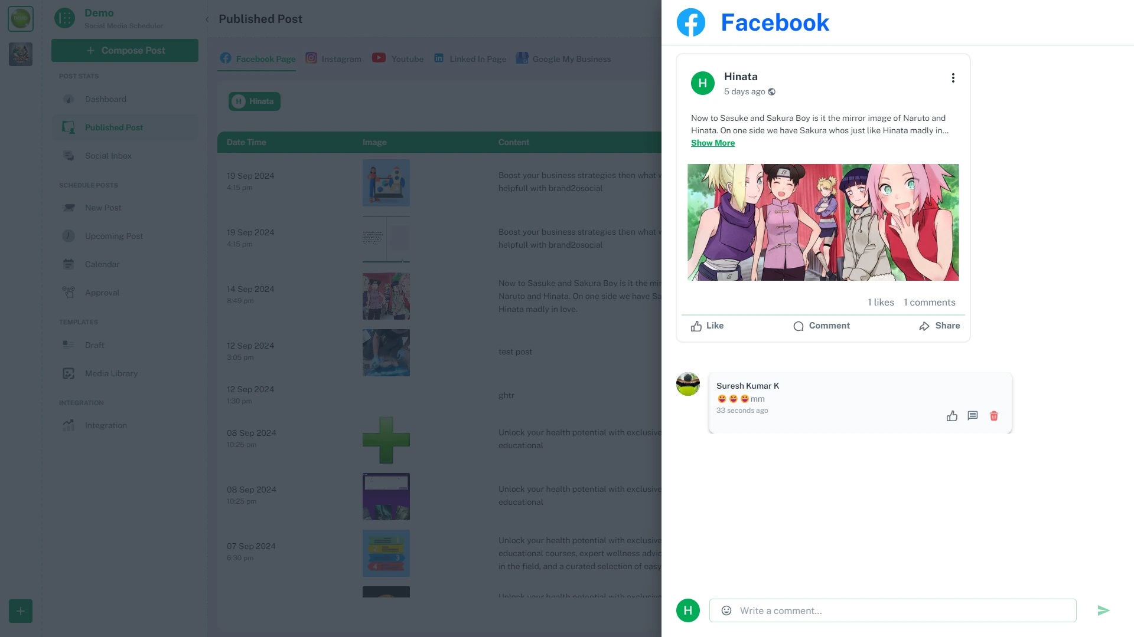Open Calendar in the sidebar
Image resolution: width=1134 pixels, height=637 pixels.
pyautogui.click(x=125, y=264)
